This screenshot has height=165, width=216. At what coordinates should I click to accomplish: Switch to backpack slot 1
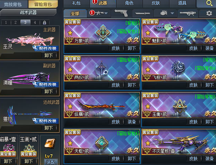pos(6,22)
